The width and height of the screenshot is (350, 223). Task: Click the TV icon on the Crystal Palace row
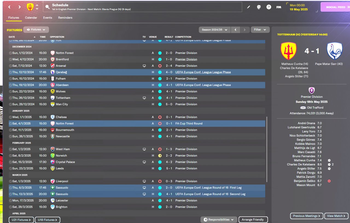(x=144, y=162)
